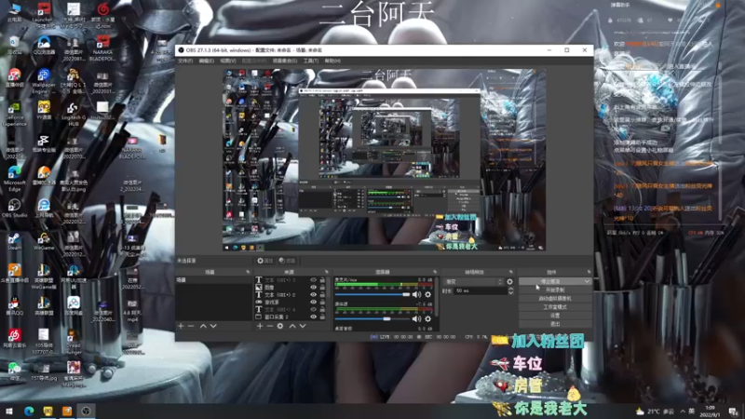Open the QQ浏览器 desktop icon
The image size is (745, 419).
[44, 46]
